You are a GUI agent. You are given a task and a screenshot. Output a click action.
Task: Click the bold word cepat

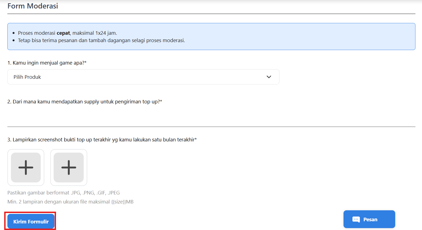63,33
